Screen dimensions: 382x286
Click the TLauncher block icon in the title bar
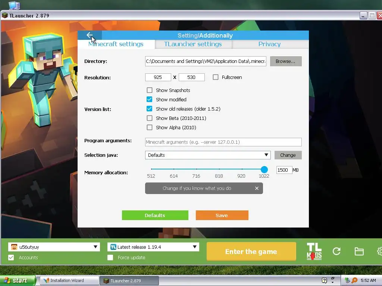(x=4, y=16)
